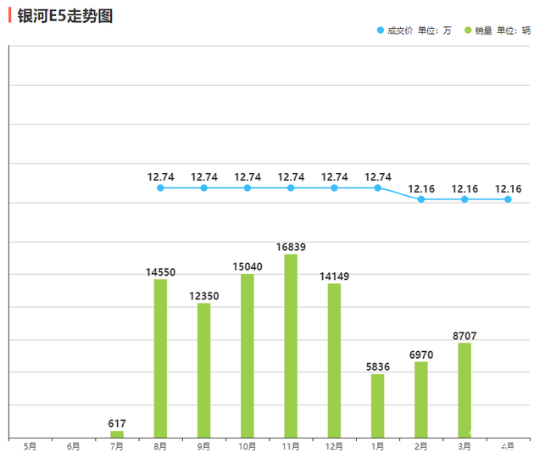Click the 12350 green bar for 9月

(204, 370)
